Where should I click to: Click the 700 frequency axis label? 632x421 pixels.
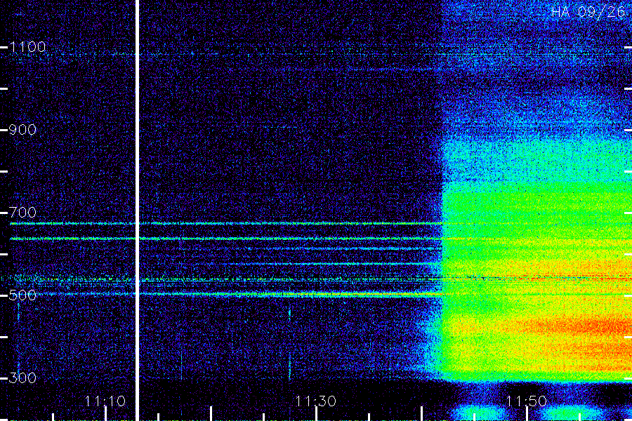click(x=22, y=213)
